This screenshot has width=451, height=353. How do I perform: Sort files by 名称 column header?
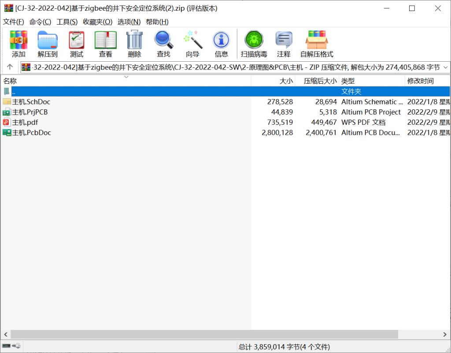pos(10,81)
